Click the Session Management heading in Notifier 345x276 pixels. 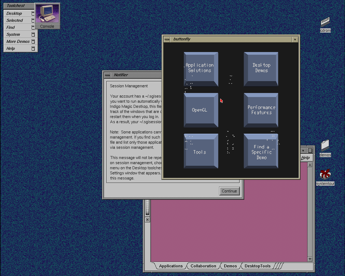(x=129, y=86)
